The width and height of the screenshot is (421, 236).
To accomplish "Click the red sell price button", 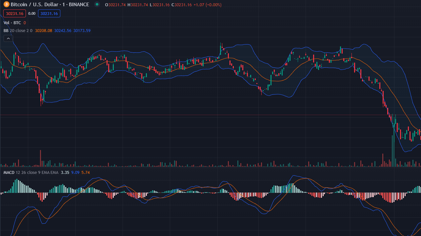I will 14,13.
